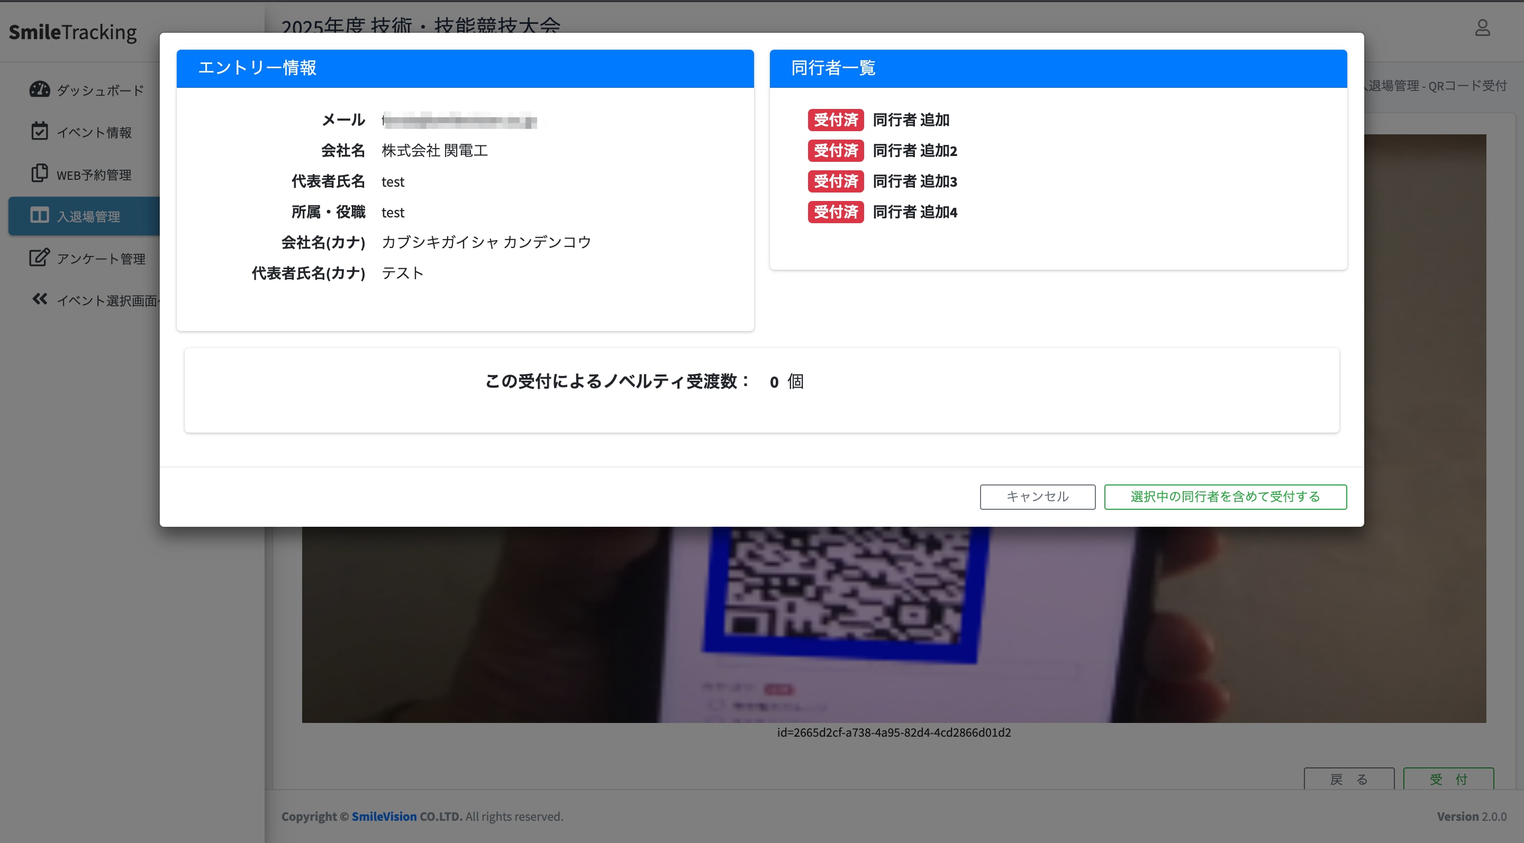Viewport: 1524px width, 843px height.
Task: Click the テスト kana name value
Action: click(x=403, y=273)
